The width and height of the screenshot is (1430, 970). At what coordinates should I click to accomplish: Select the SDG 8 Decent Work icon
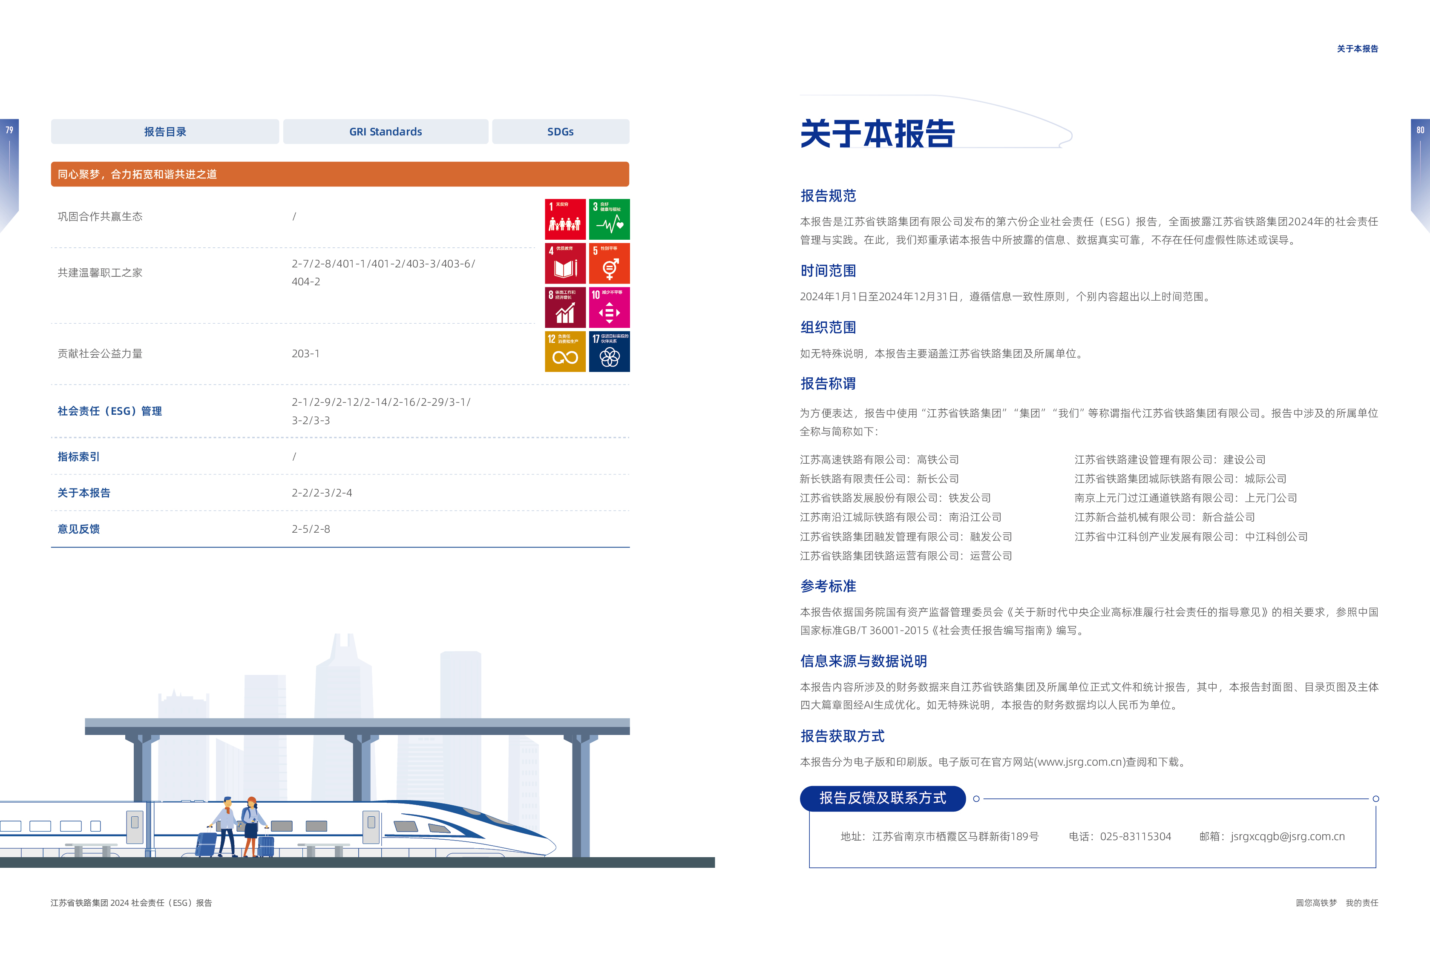pos(565,307)
